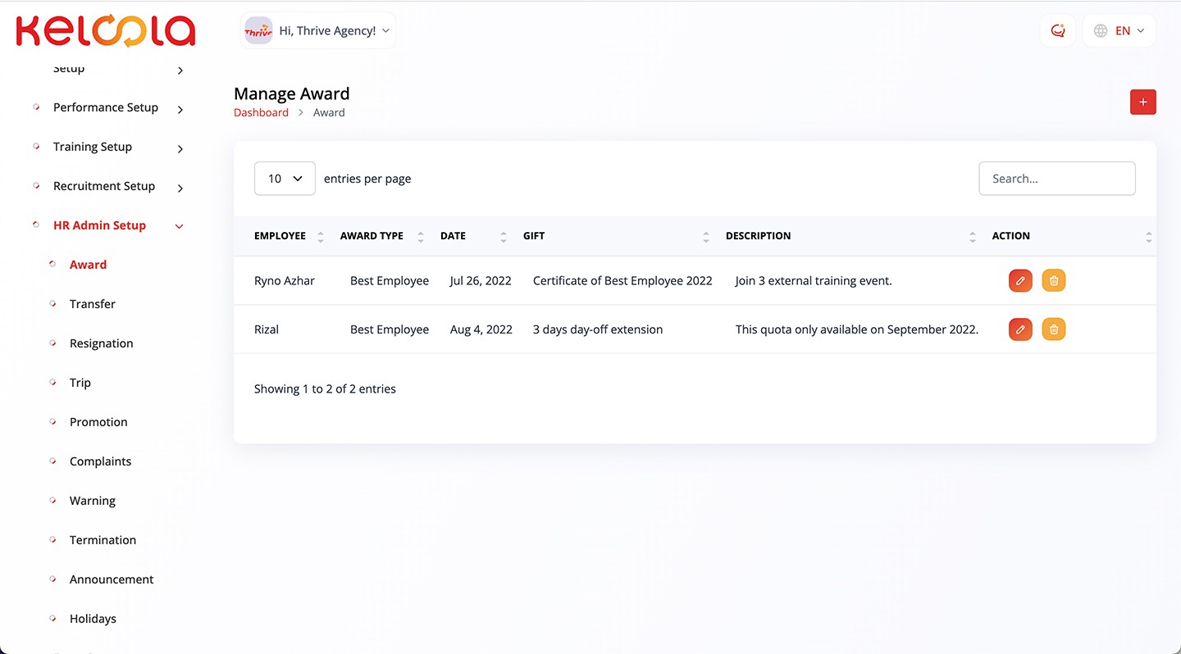Click the Dashboard breadcrumb link
The height and width of the screenshot is (654, 1181).
[x=261, y=112]
